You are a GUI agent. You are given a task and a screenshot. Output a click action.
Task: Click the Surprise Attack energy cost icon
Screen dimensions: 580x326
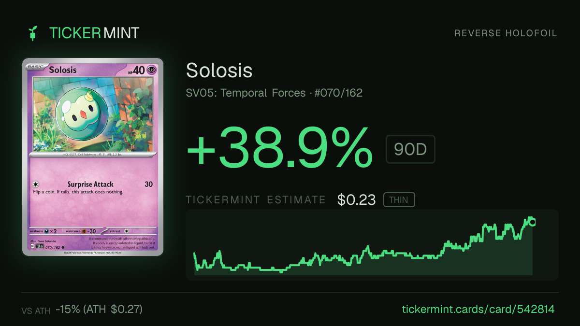(x=35, y=184)
